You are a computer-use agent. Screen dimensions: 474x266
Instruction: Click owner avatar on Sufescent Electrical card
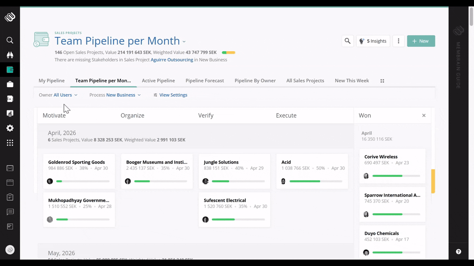[205, 219]
